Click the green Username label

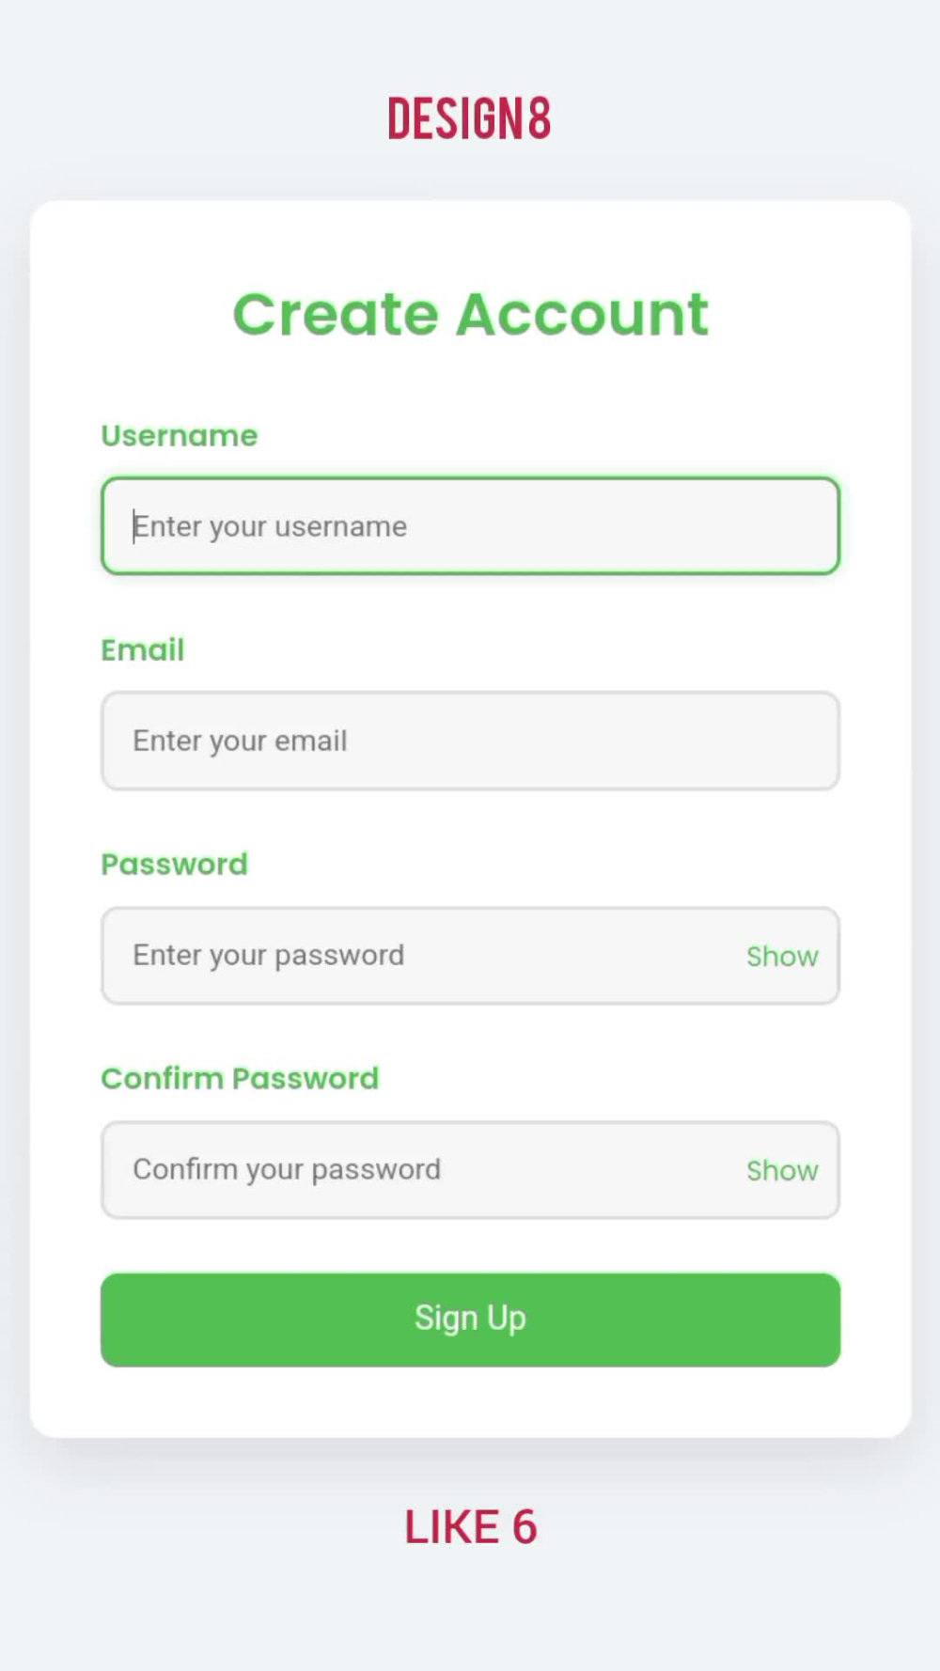pos(179,435)
